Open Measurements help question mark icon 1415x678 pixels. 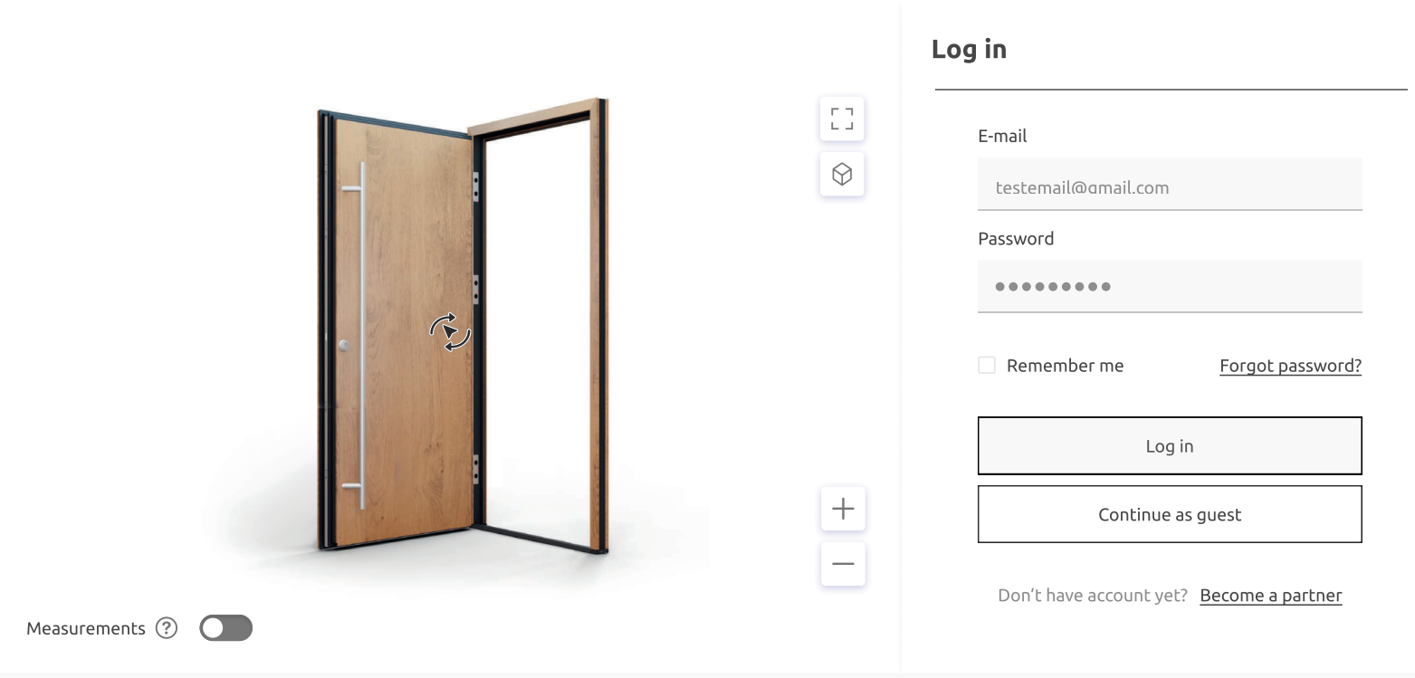pos(167,628)
